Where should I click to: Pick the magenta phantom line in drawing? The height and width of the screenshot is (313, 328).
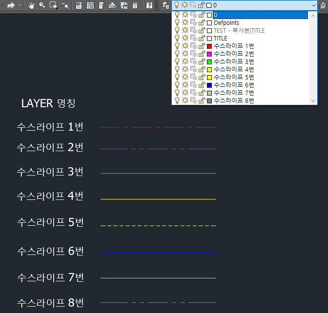(x=158, y=149)
